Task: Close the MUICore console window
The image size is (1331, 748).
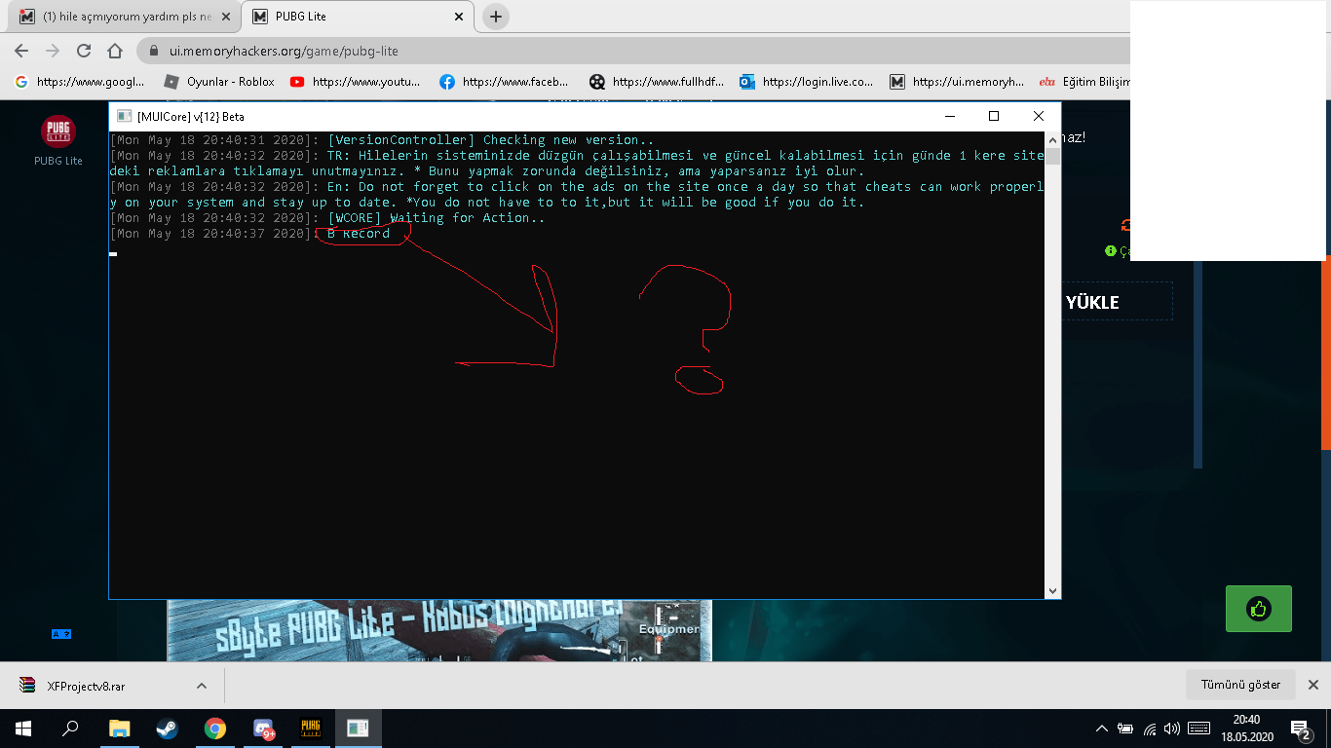Action: [x=1038, y=116]
